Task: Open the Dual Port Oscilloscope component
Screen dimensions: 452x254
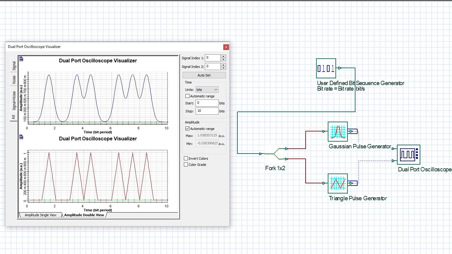Action: 409,155
